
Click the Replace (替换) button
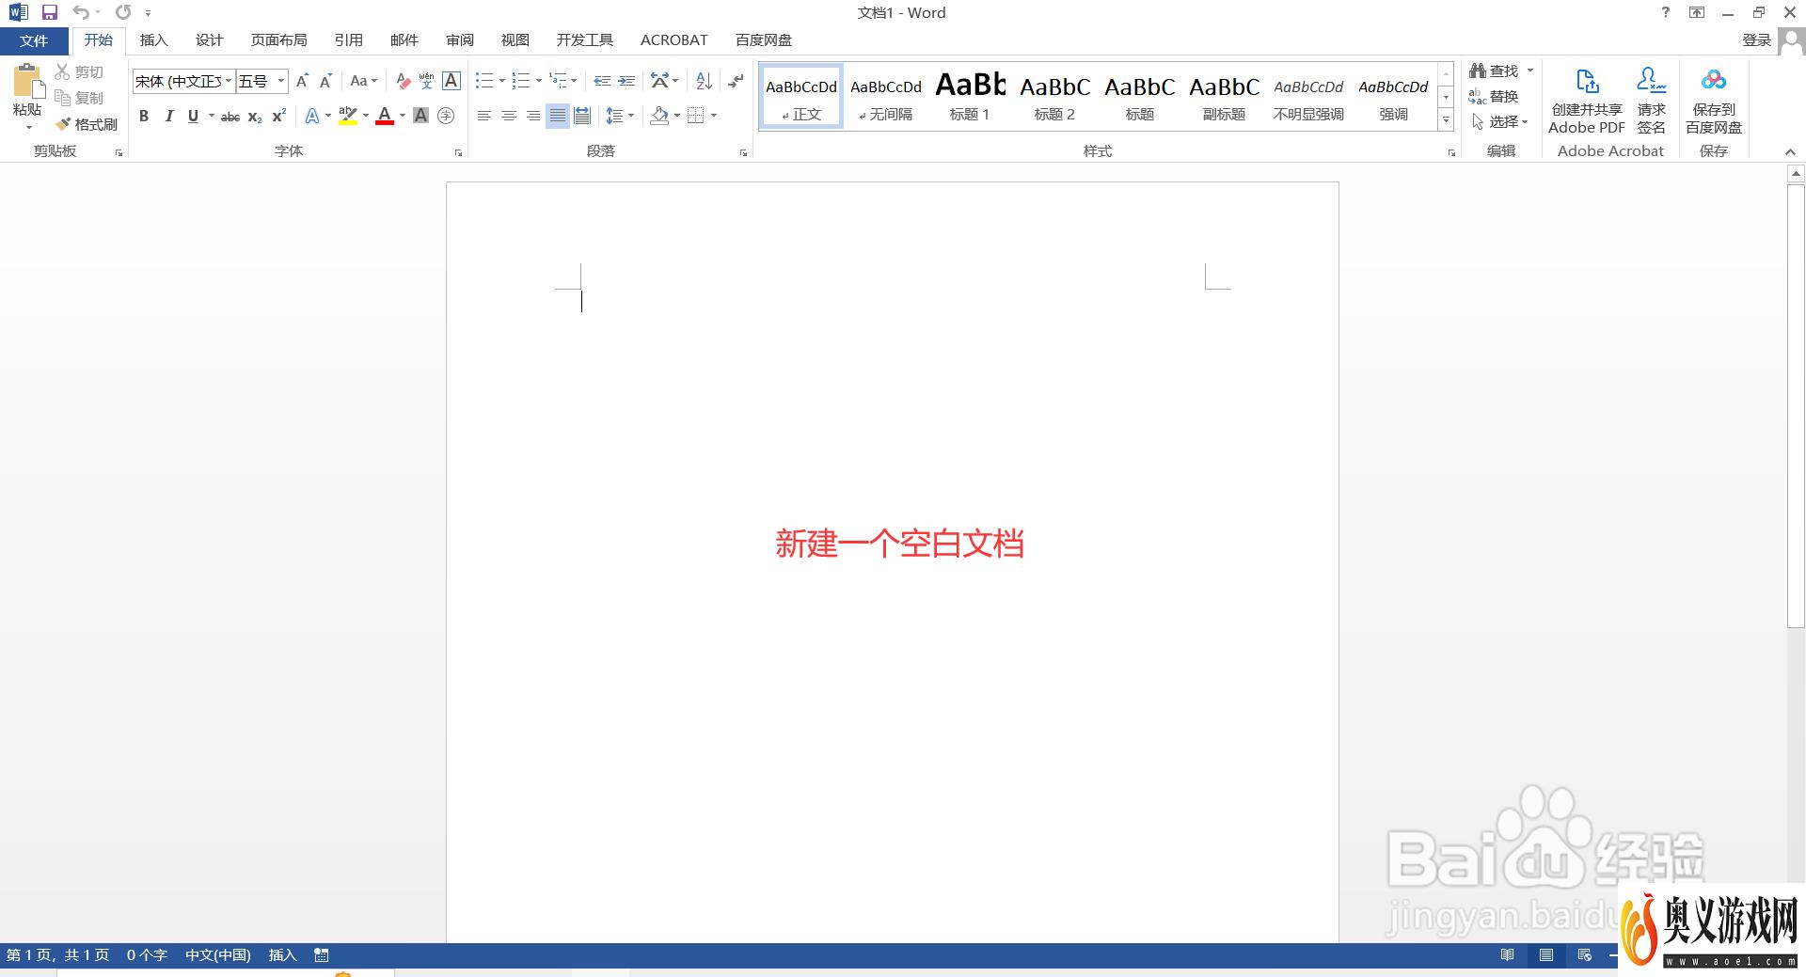1495,97
